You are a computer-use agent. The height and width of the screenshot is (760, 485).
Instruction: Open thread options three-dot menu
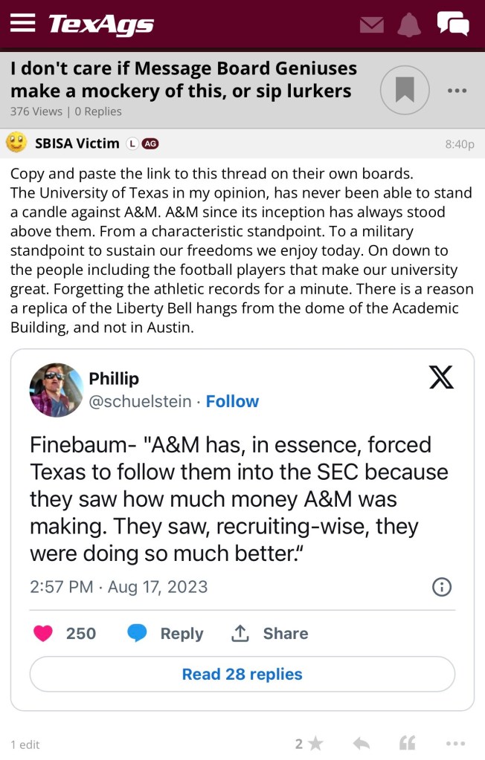coord(456,91)
